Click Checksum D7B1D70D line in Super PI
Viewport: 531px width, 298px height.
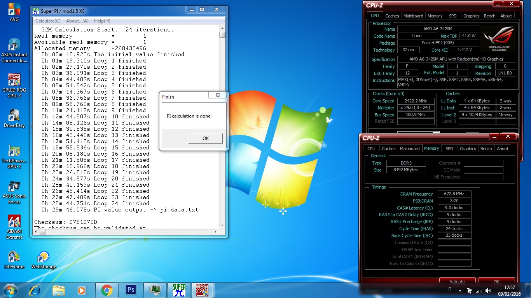[66, 222]
